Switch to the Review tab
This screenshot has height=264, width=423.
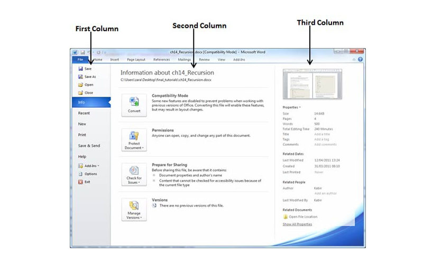pos(204,60)
